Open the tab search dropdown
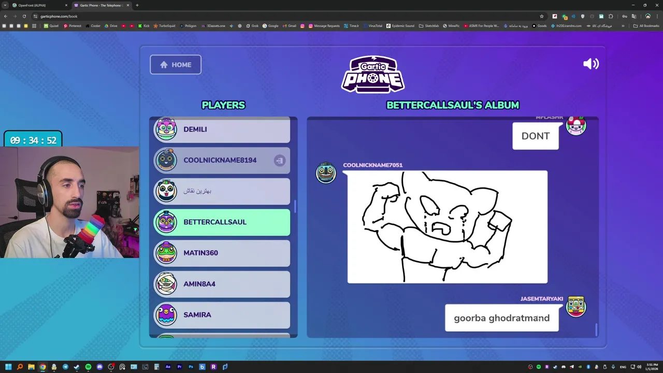The width and height of the screenshot is (663, 373). click(5, 5)
